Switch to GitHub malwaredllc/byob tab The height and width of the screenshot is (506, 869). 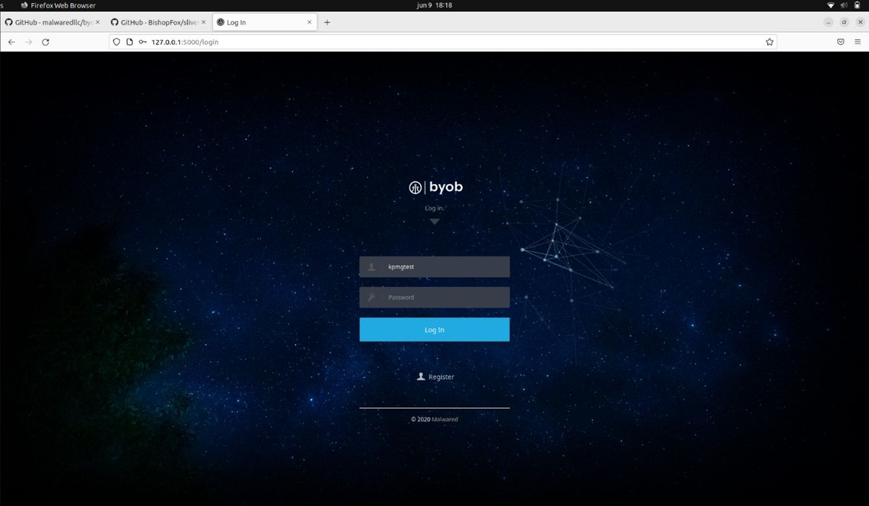[52, 23]
